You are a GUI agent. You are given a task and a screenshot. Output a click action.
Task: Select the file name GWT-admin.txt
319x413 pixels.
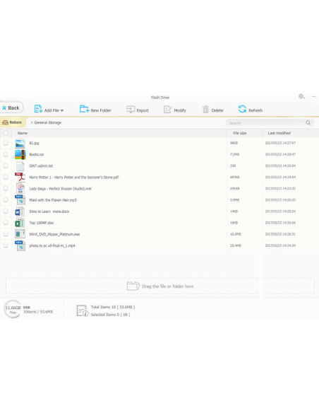tap(41, 166)
